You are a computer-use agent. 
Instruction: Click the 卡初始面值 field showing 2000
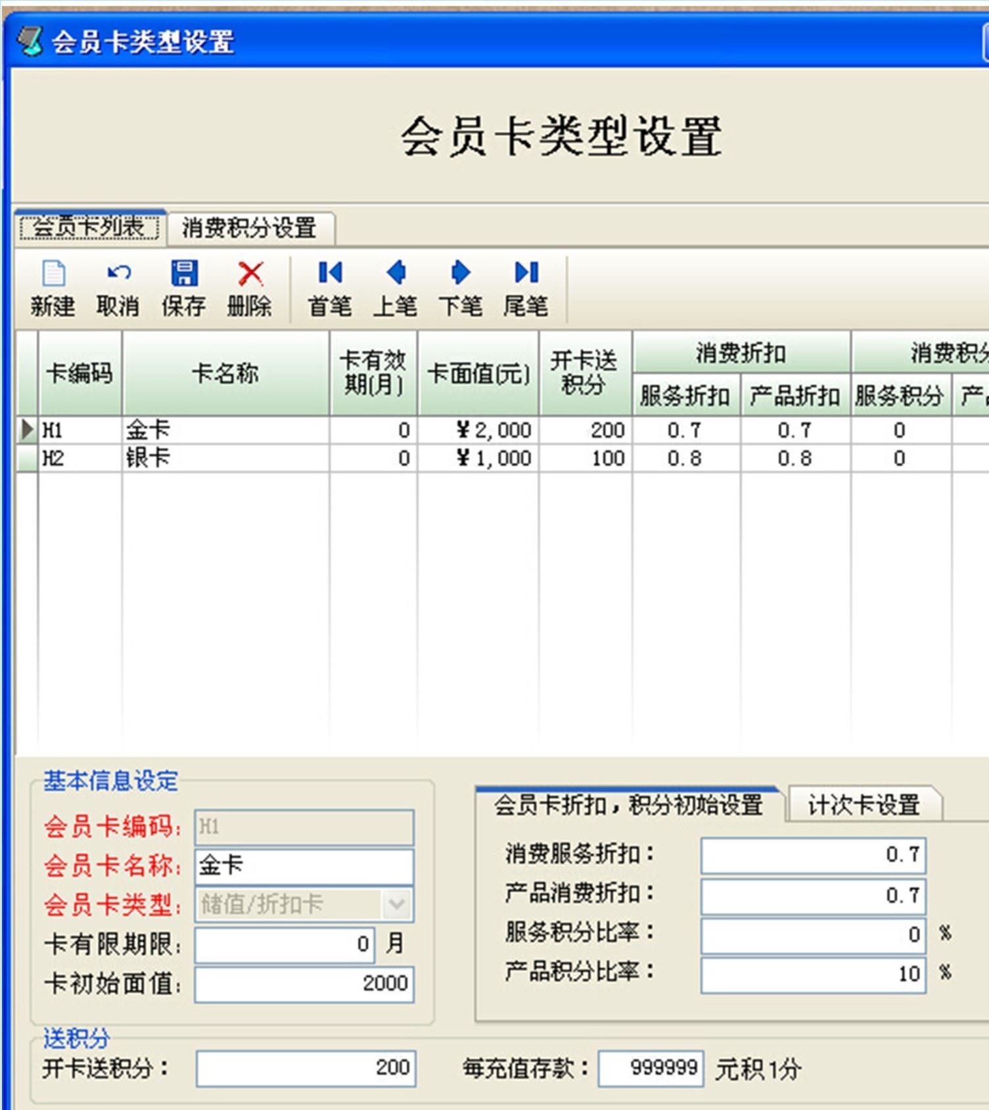coord(304,984)
